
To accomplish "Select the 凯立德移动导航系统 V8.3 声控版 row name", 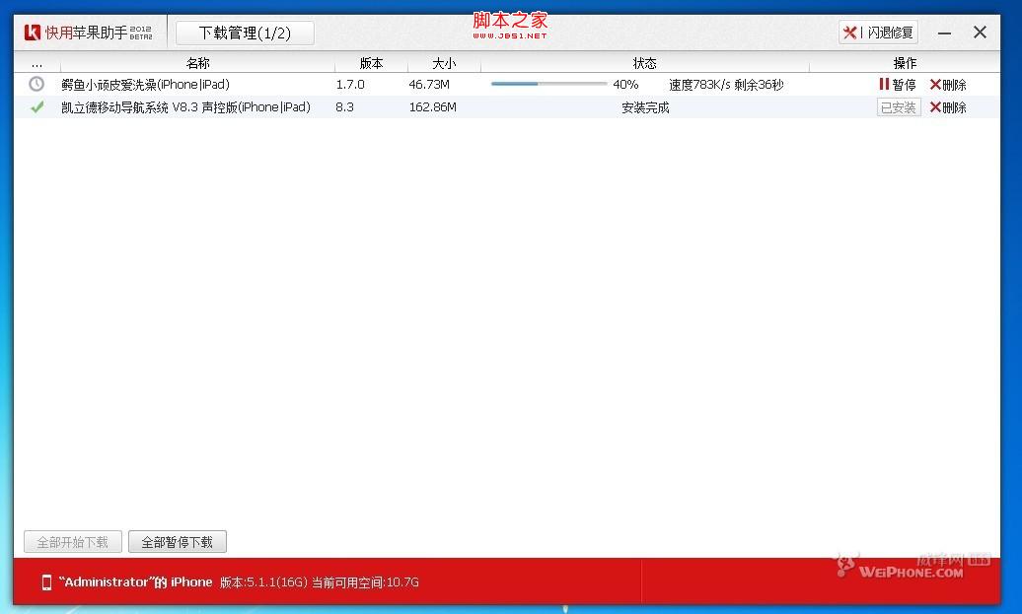I will coord(185,107).
